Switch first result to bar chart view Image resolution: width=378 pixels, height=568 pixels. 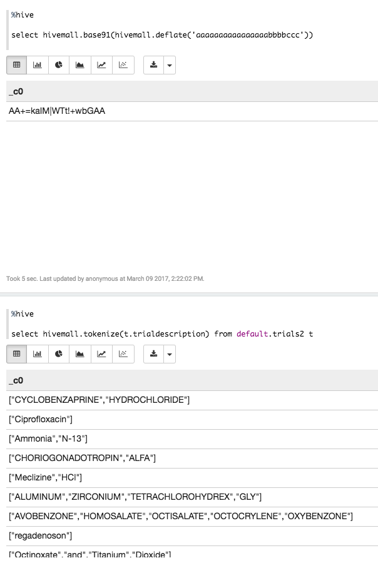(37, 64)
